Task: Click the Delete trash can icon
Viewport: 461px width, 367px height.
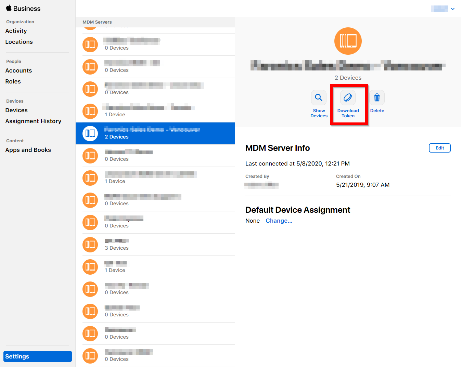Action: click(x=377, y=97)
